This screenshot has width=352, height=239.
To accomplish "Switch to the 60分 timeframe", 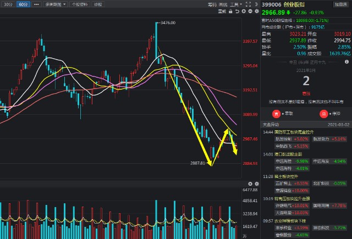I will click(23, 4).
